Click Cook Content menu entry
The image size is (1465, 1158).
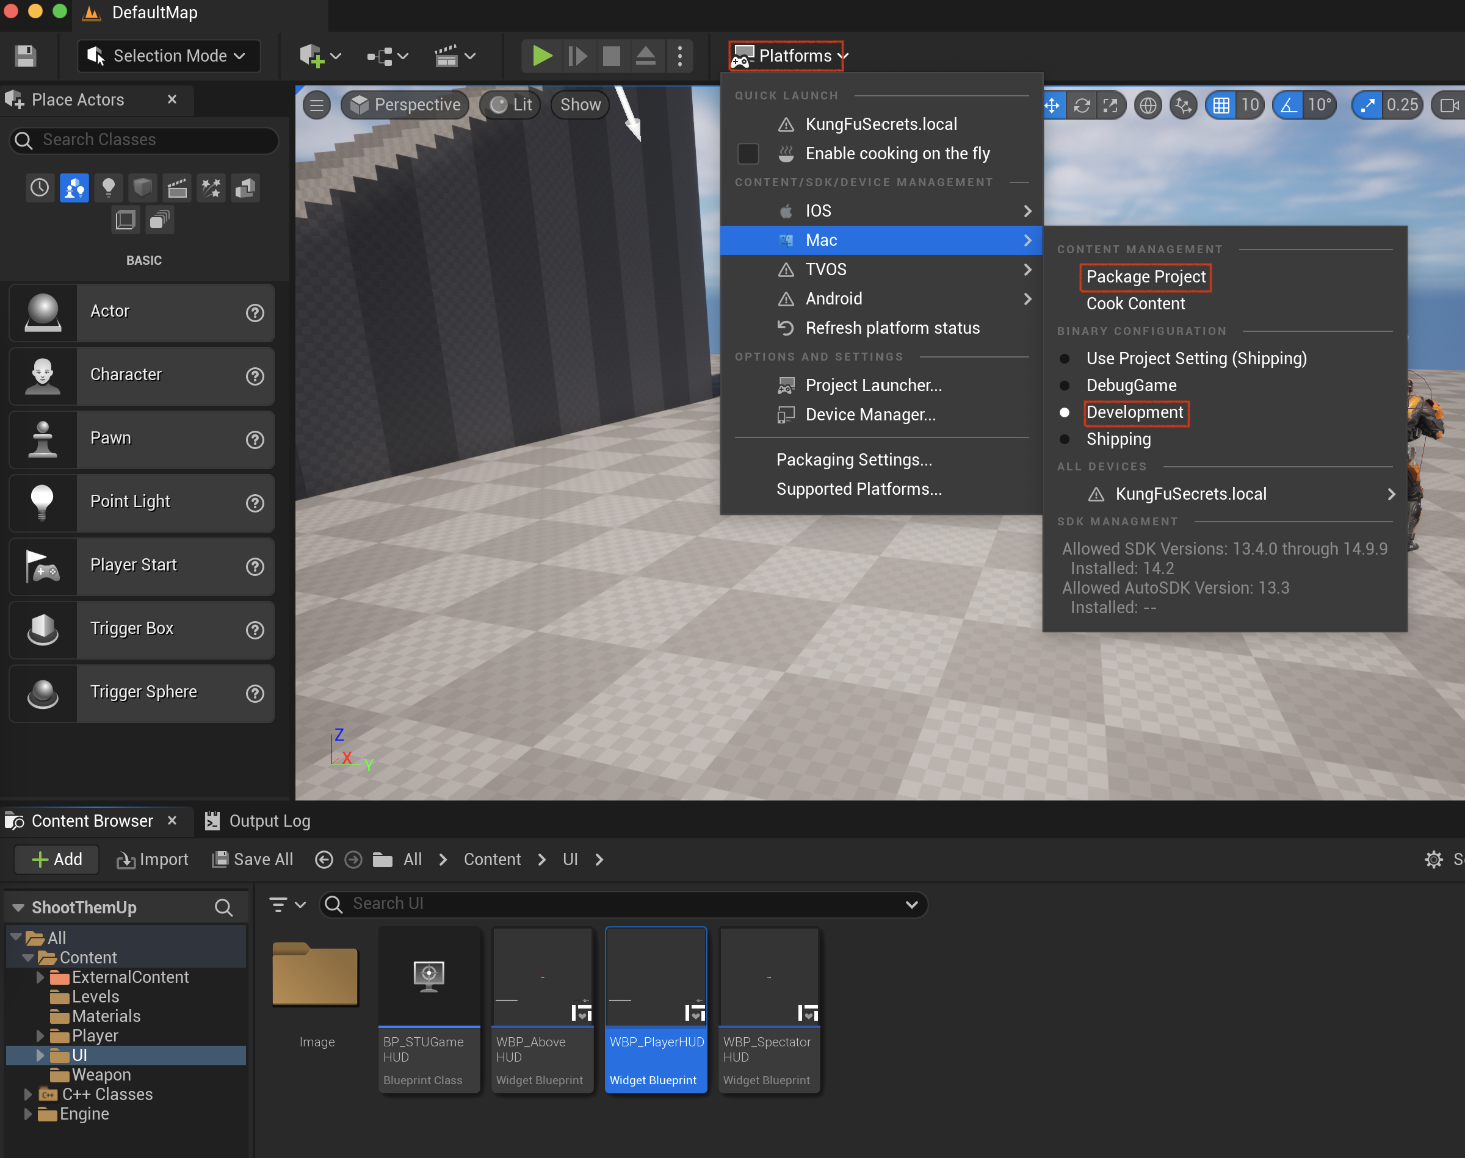coord(1135,304)
